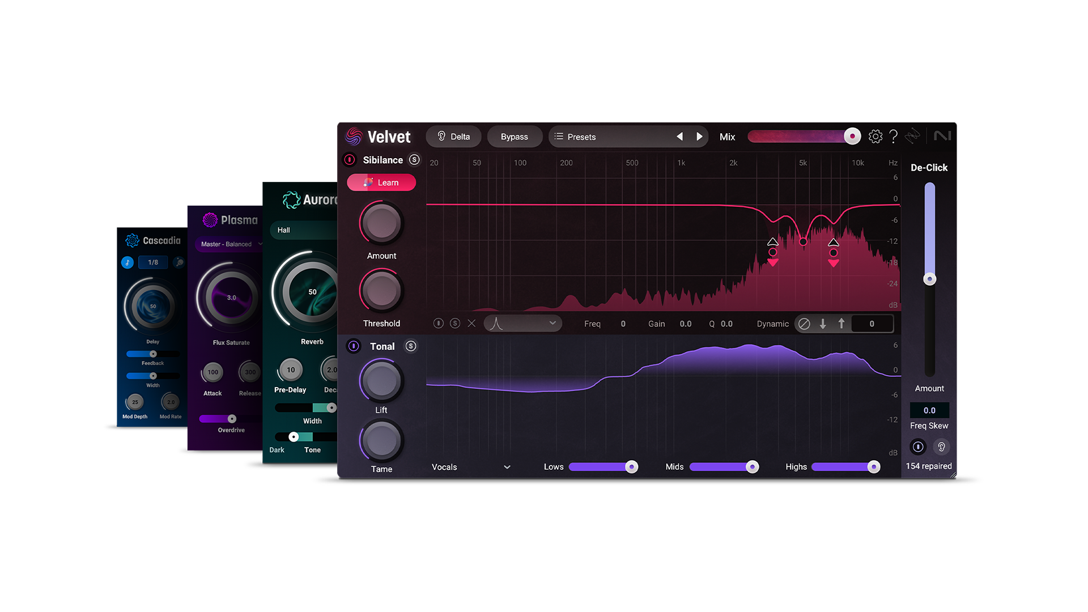Toggle Cascadia tempo sync note icon
The width and height of the screenshot is (1088, 612).
coord(127,262)
